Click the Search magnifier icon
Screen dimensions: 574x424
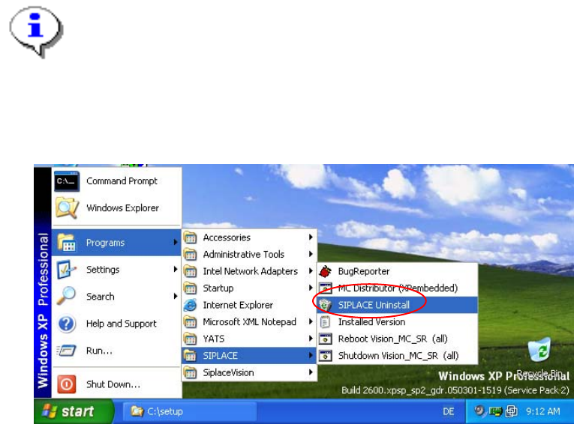coord(67,297)
